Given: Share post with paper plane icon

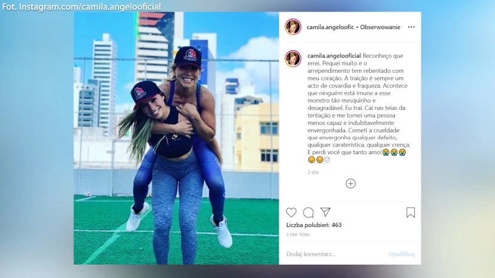Looking at the screenshot, I should point(325,212).
